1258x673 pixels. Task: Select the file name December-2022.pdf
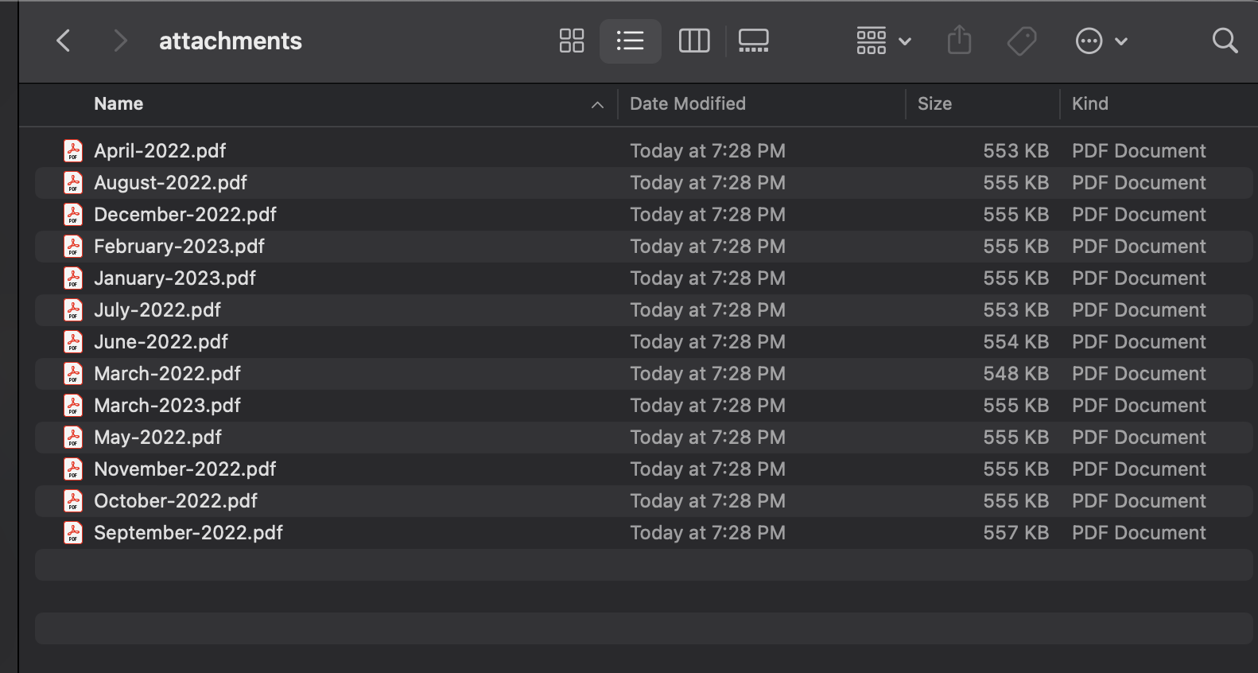[x=185, y=215]
